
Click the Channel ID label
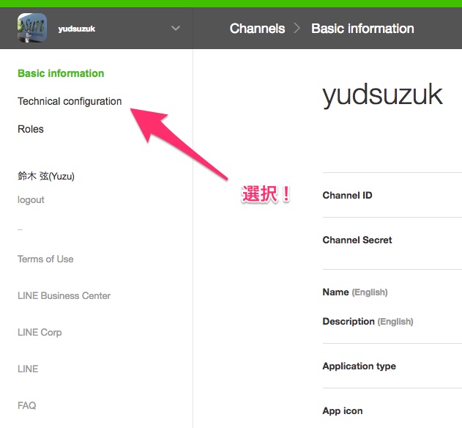[347, 195]
